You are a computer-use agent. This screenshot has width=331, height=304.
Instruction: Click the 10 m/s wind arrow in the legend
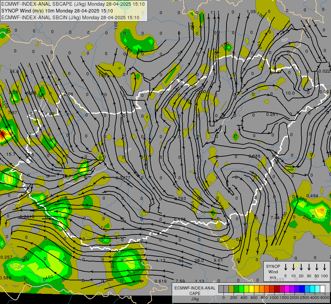[x=293, y=267]
